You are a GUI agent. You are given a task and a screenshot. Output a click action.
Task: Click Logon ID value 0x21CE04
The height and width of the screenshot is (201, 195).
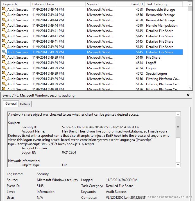(x=69, y=152)
